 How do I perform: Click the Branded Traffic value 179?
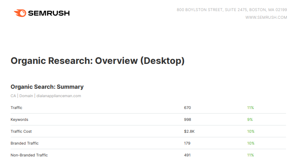(x=187, y=143)
